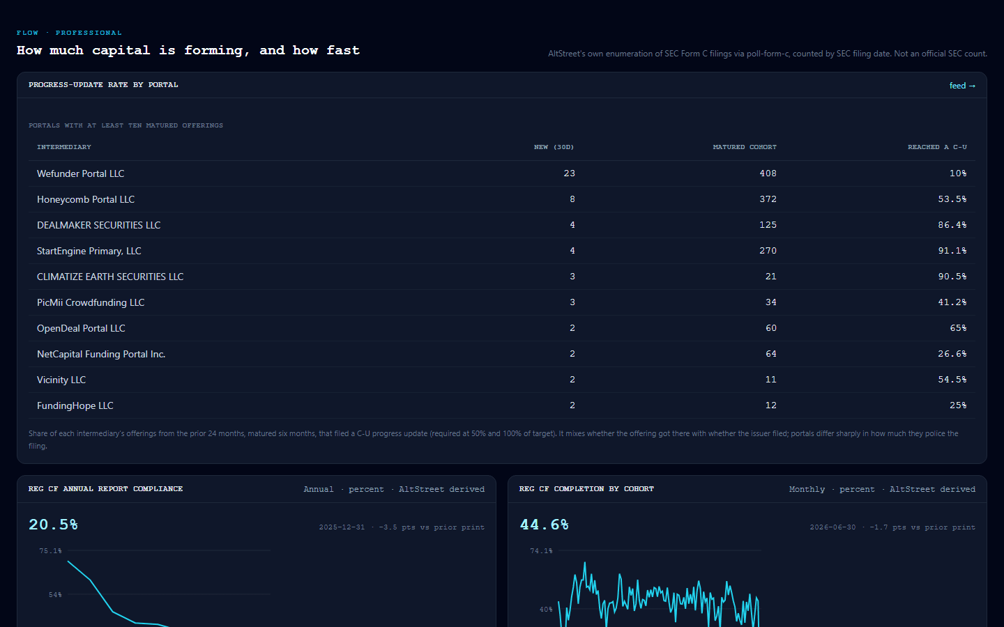Screen dimensions: 1004x627
Task: Click the 20.5% annual report compliance figure
Action: pos(53,525)
